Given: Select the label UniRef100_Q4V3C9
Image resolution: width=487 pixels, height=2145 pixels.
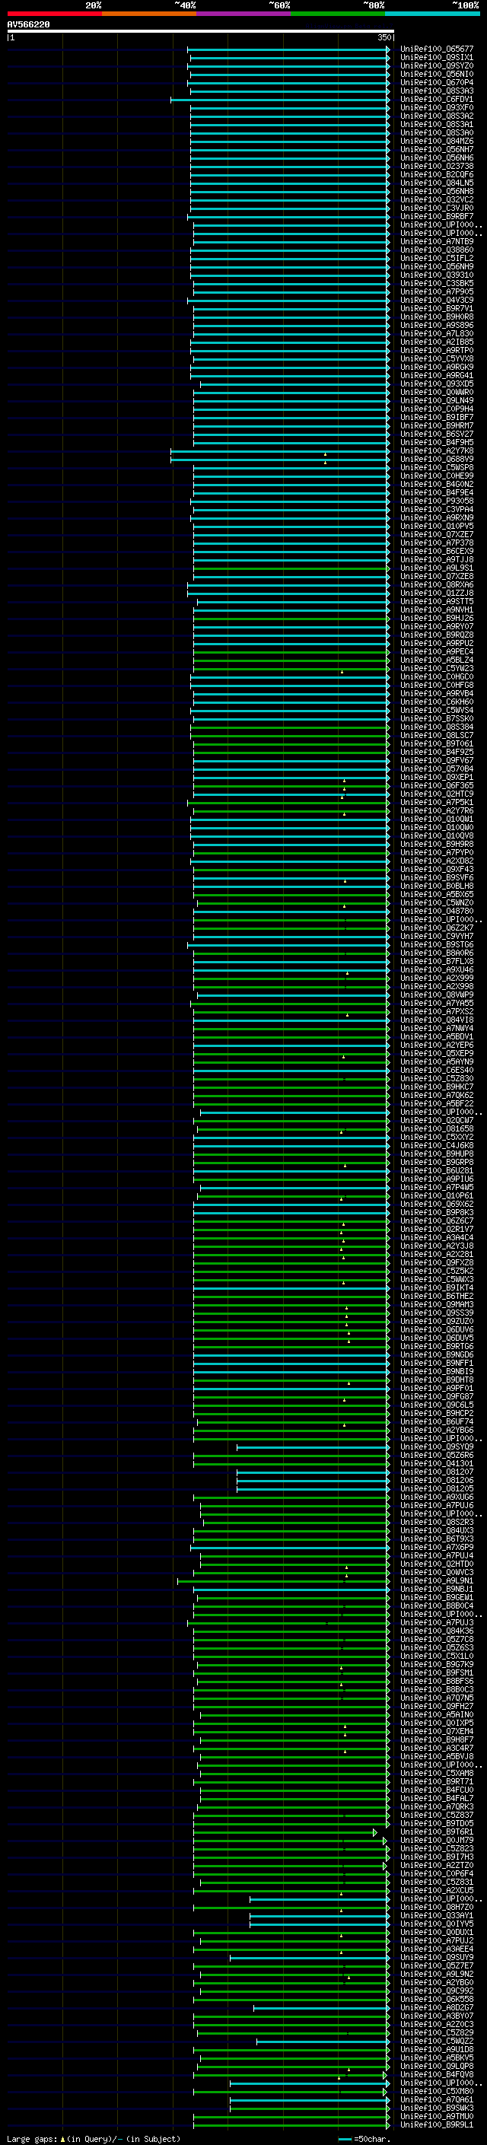Looking at the screenshot, I should pos(437,301).
